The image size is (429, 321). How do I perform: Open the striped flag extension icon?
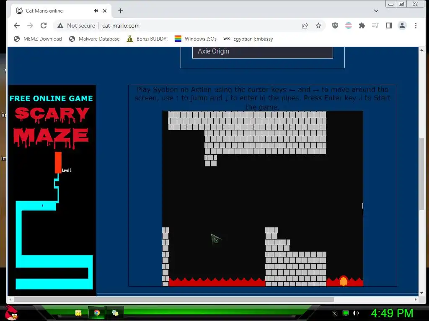348,25
